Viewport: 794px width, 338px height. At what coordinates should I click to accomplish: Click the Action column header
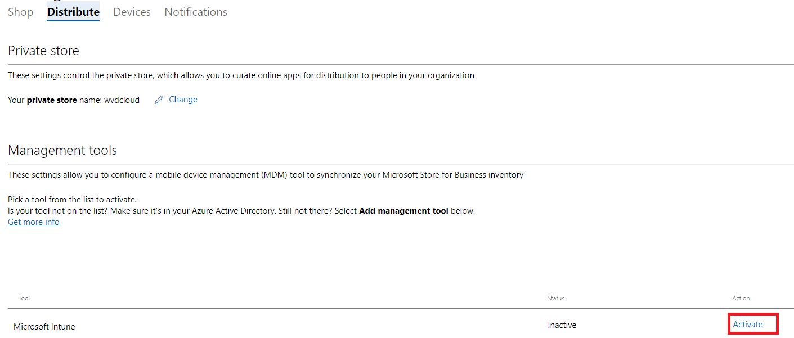(x=741, y=298)
